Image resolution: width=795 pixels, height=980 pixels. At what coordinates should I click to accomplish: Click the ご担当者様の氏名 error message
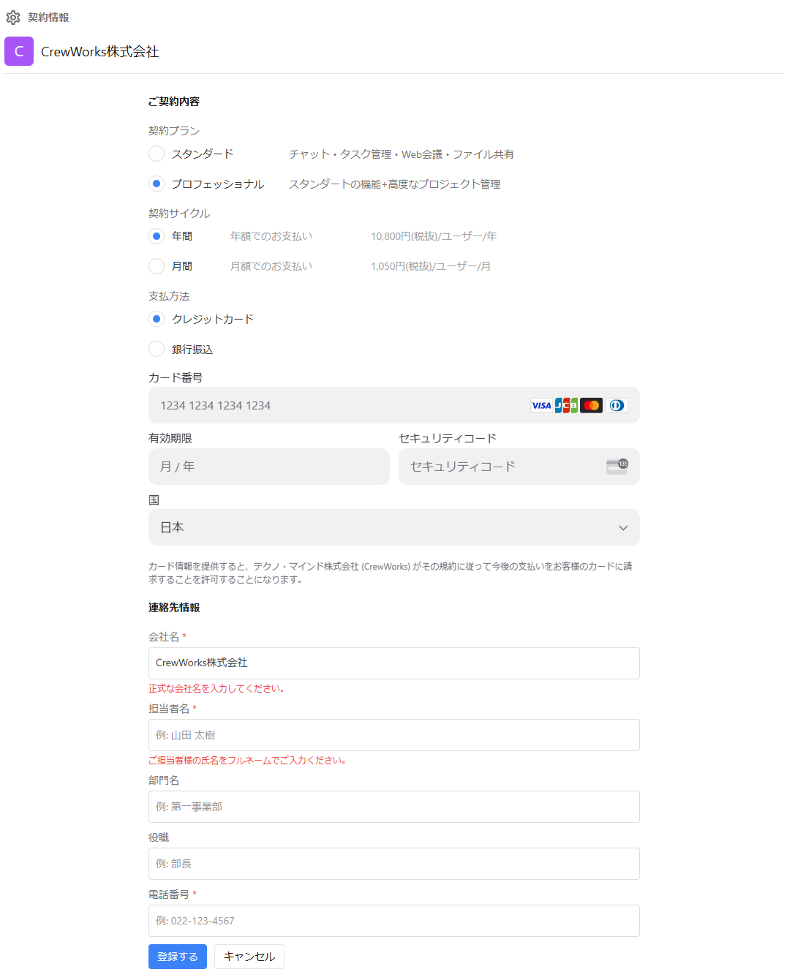[x=247, y=761]
